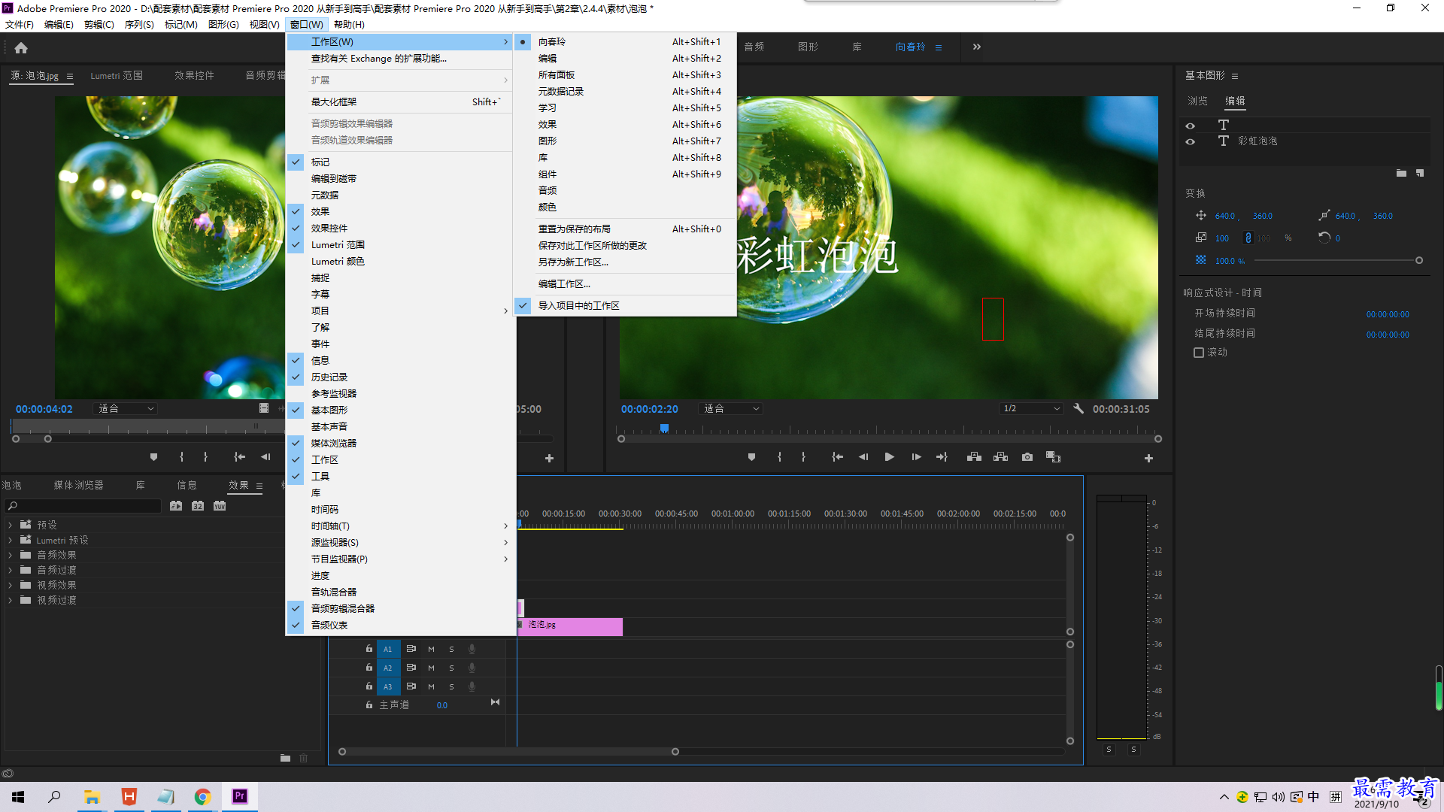The image size is (1444, 812).
Task: Click Go to In point in program monitor
Action: (837, 457)
